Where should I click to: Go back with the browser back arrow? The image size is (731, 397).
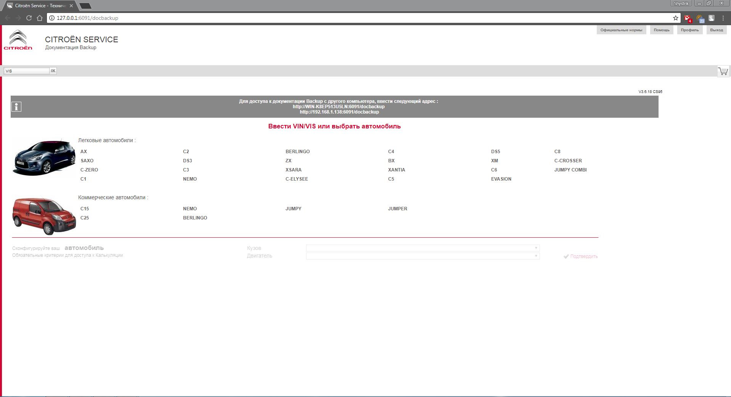[8, 18]
